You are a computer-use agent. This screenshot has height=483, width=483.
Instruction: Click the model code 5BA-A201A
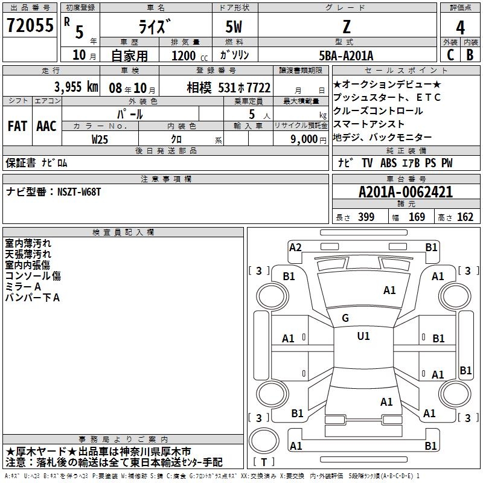coord(346,56)
